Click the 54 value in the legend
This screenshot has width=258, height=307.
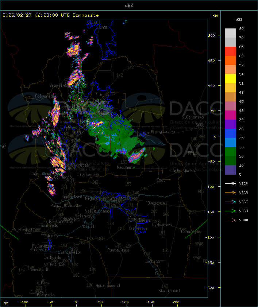click(241, 74)
